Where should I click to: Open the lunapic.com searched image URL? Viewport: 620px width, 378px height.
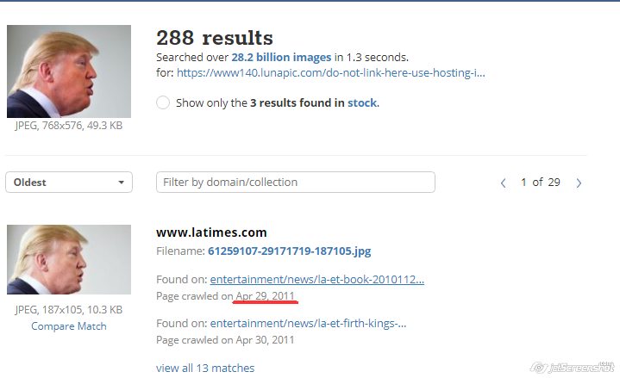330,72
